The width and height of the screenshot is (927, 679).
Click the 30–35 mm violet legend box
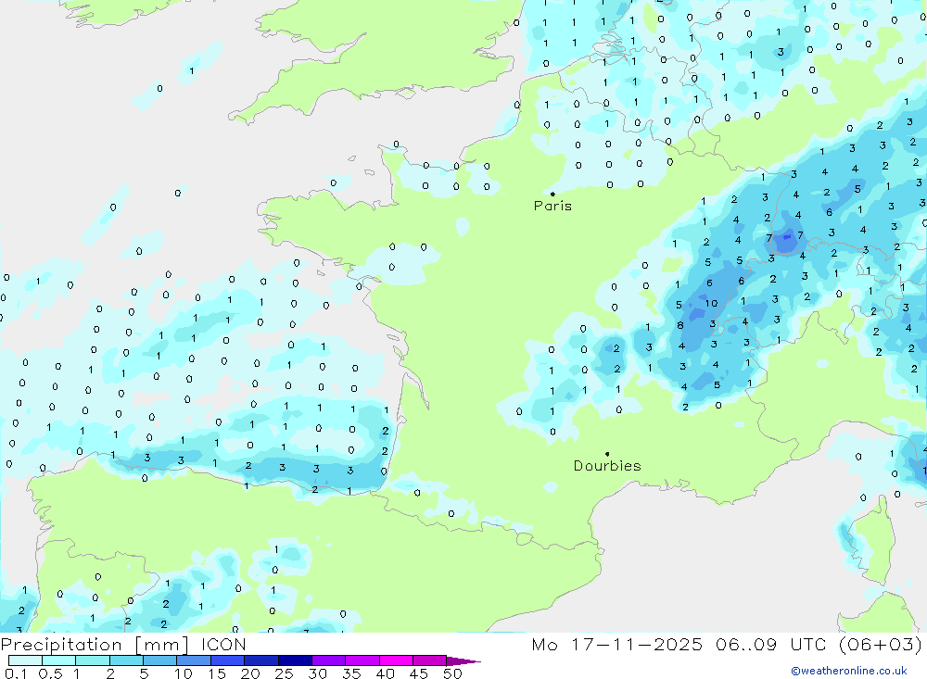point(329,660)
